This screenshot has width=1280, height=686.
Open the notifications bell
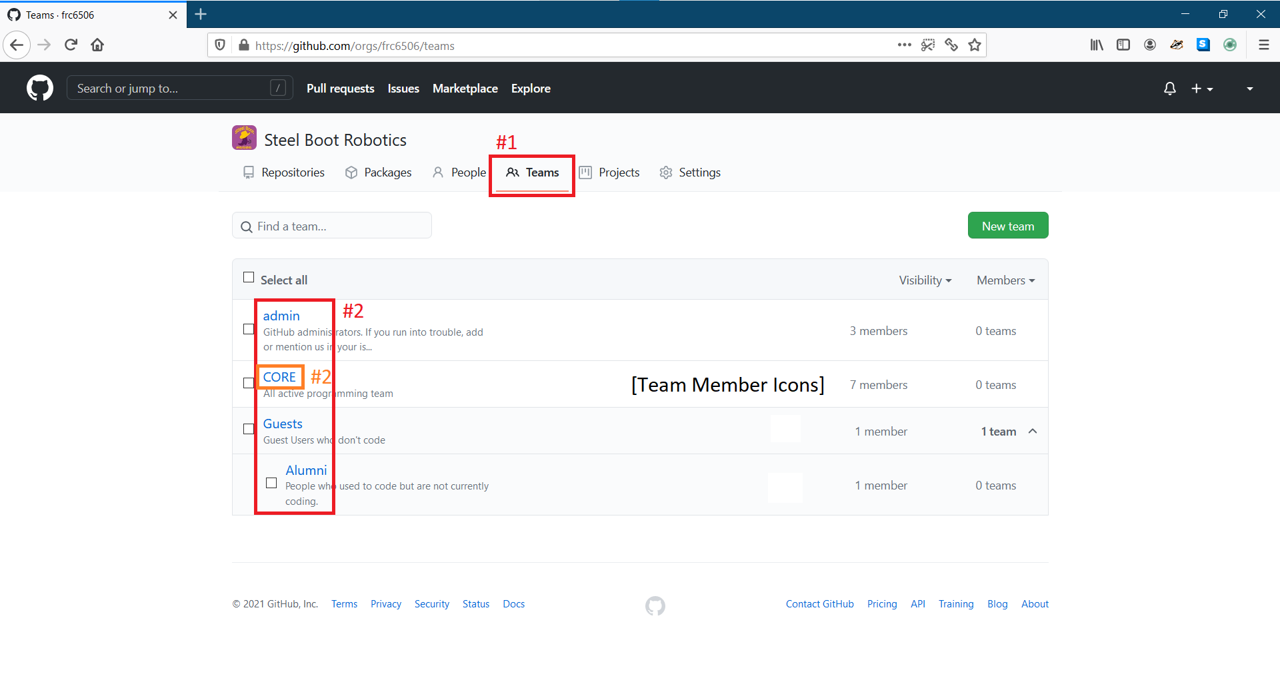click(x=1169, y=89)
